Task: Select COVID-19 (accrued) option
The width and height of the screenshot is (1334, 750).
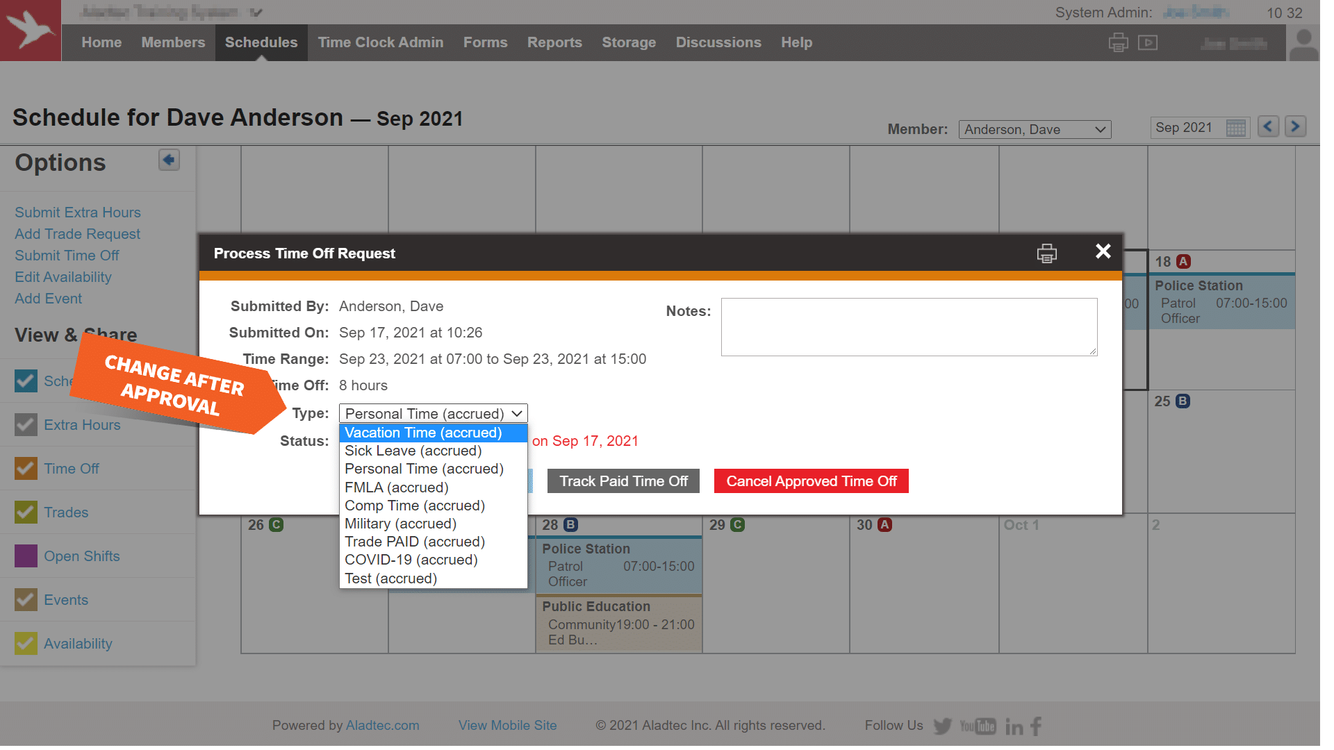Action: 433,560
